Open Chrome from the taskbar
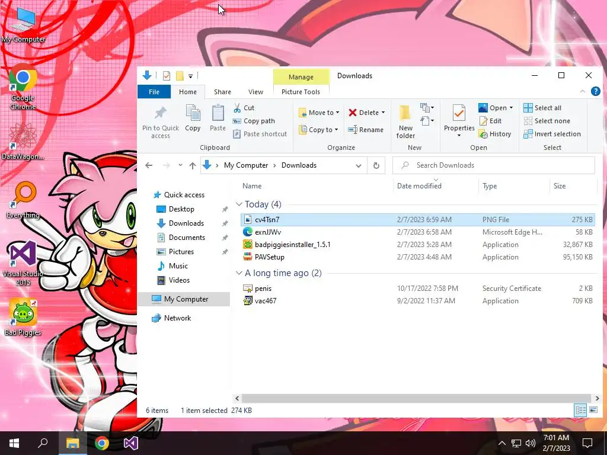Viewport: 607px width, 455px height. tap(101, 443)
